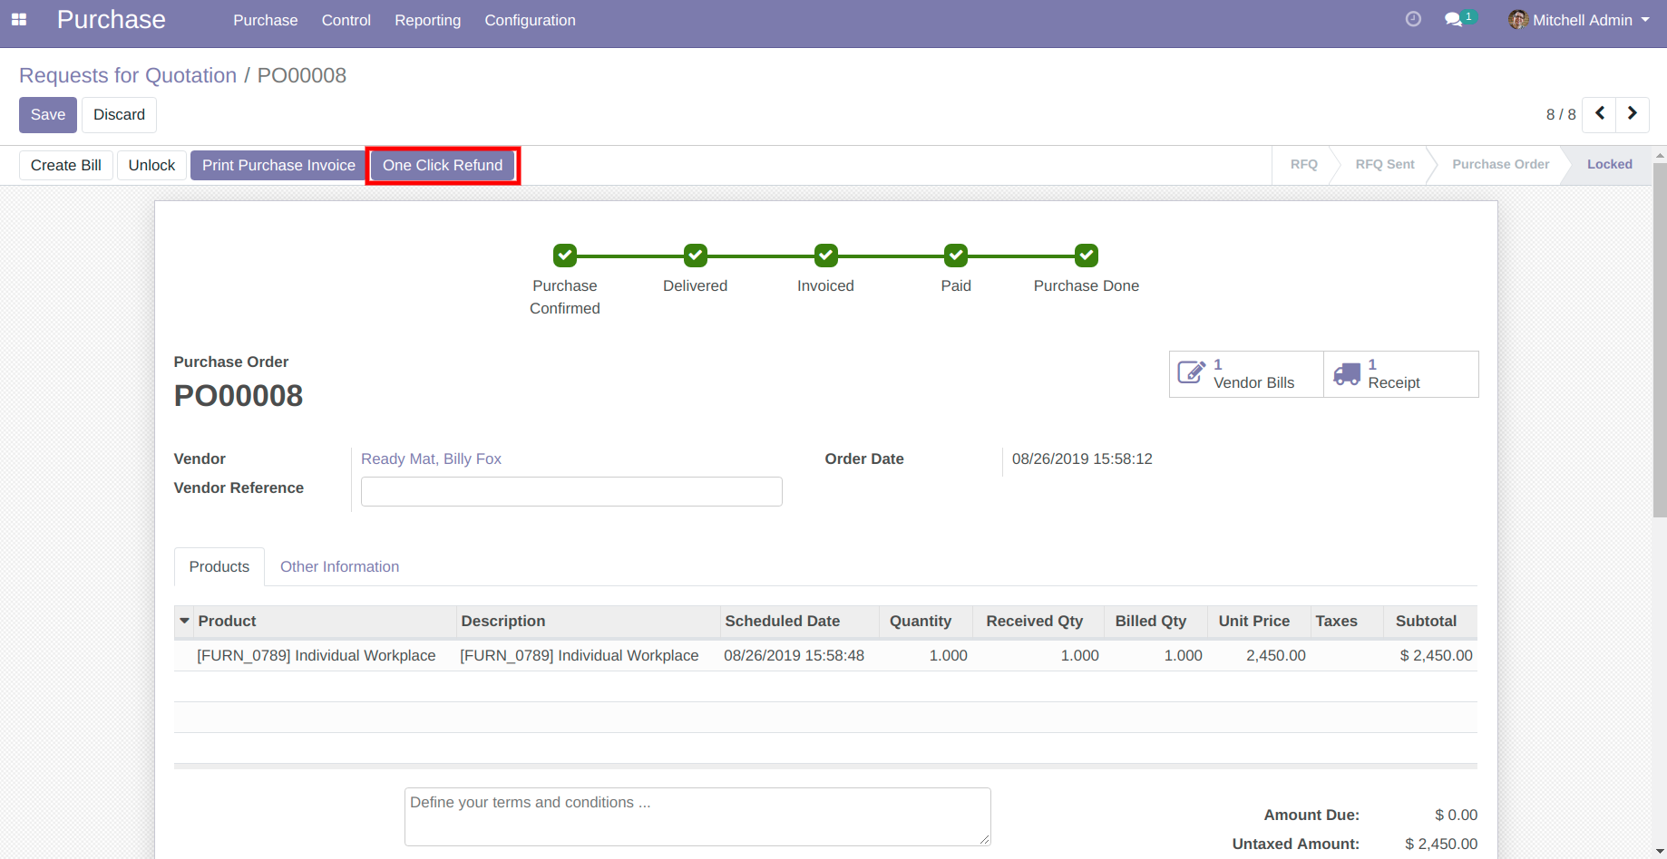Viewport: 1667px width, 859px height.
Task: Click the Invoiced checkmark step
Action: tap(825, 256)
